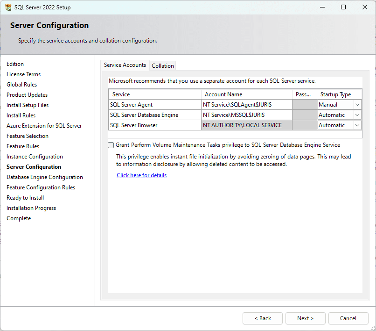Cancel the SQL Server setup
Image resolution: width=376 pixels, height=331 pixels.
click(x=348, y=318)
